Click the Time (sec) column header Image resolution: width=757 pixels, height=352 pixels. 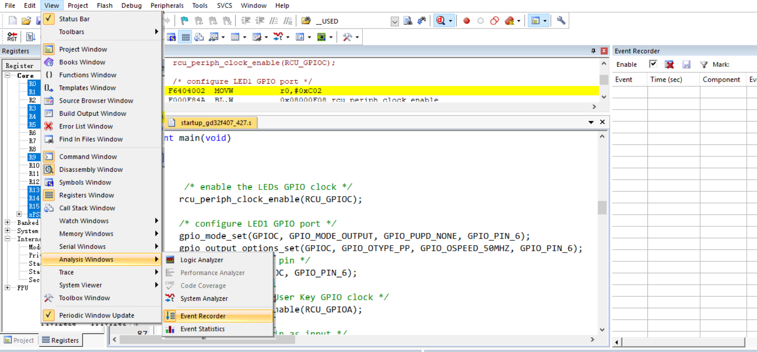tap(674, 79)
